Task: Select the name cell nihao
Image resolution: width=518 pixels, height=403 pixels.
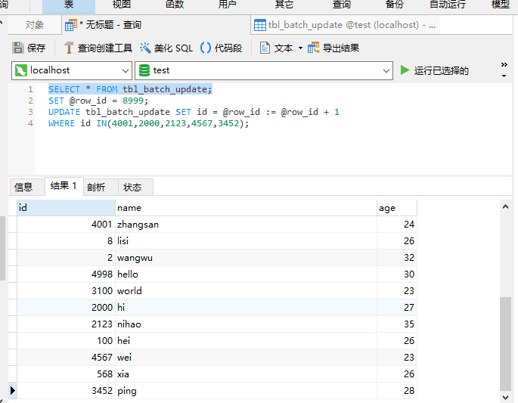Action: pos(246,324)
